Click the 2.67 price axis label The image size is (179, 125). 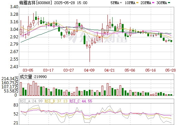14,52
